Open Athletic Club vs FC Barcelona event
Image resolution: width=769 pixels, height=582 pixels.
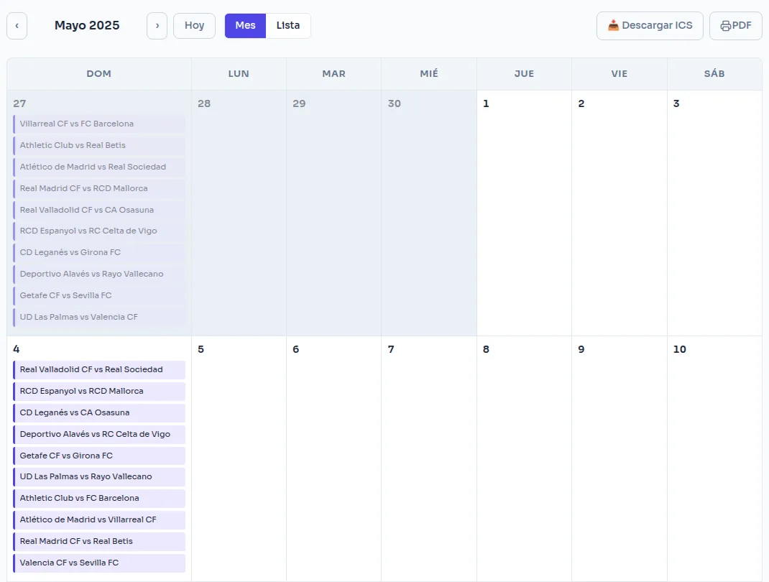tap(99, 498)
